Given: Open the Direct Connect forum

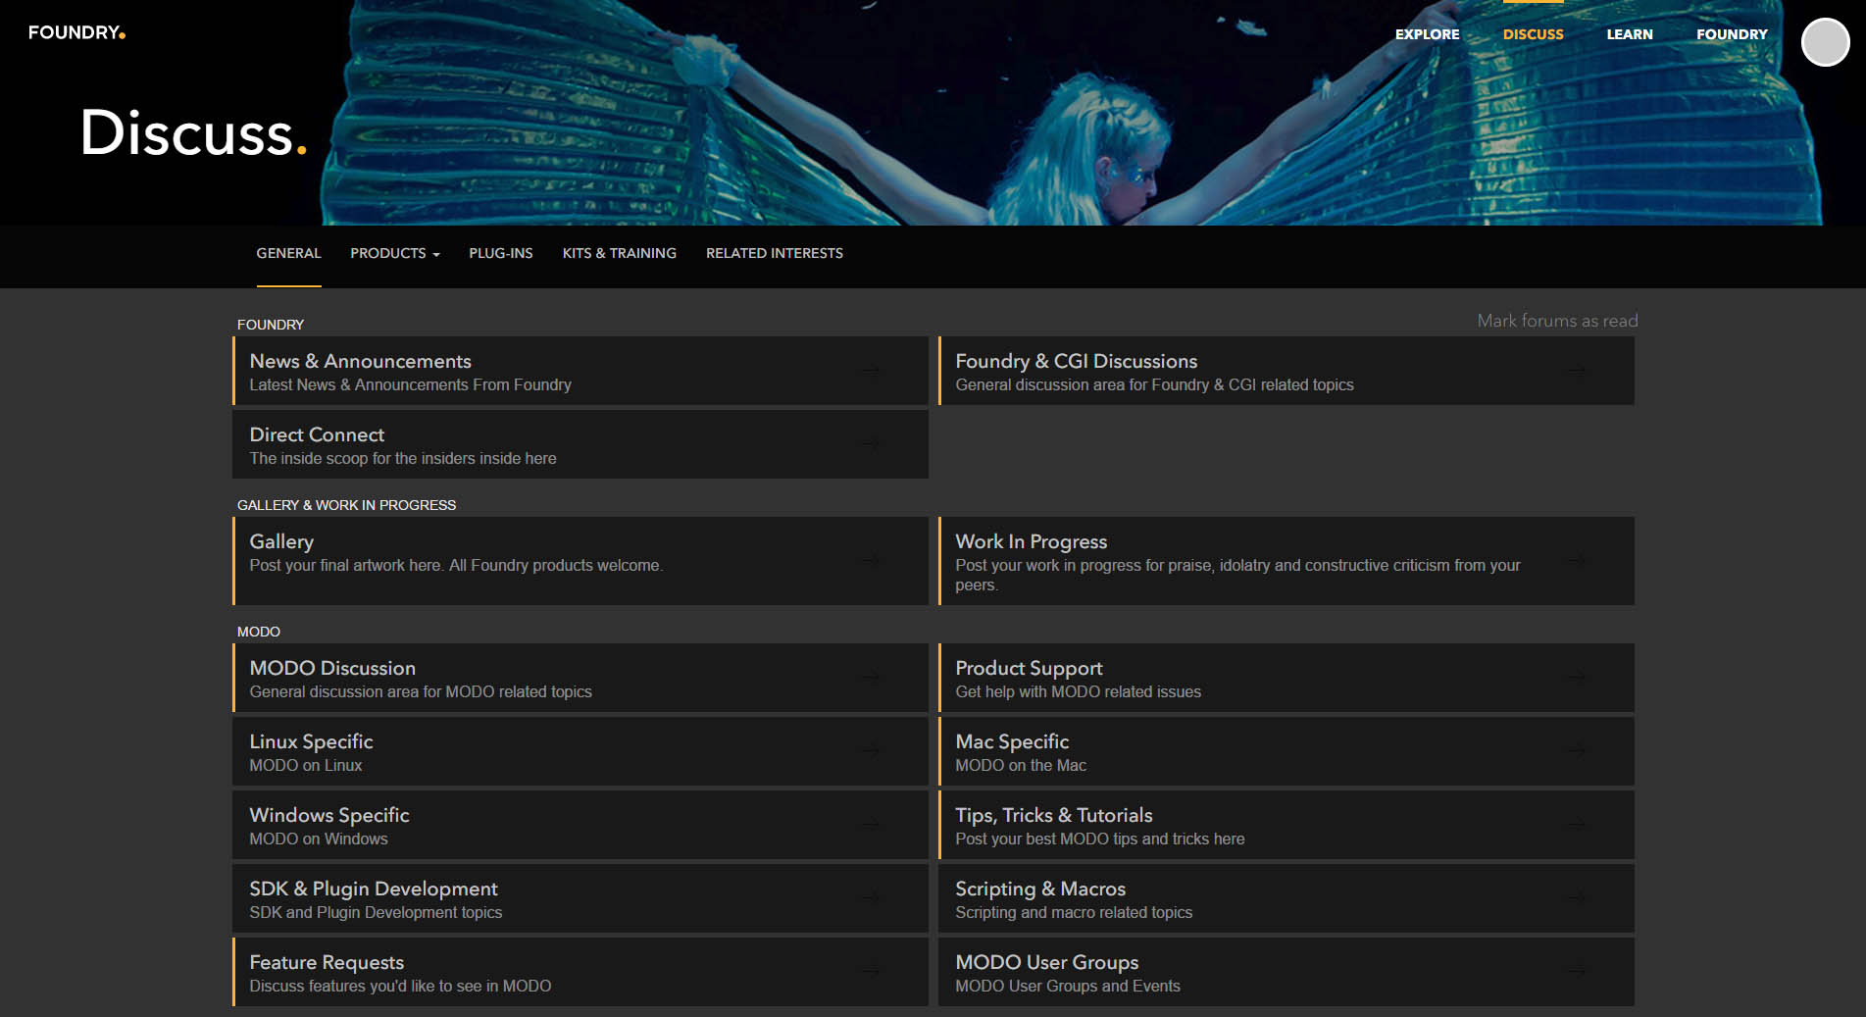Looking at the screenshot, I should point(317,434).
